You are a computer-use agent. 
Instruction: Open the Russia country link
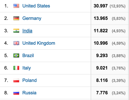[x=29, y=93]
